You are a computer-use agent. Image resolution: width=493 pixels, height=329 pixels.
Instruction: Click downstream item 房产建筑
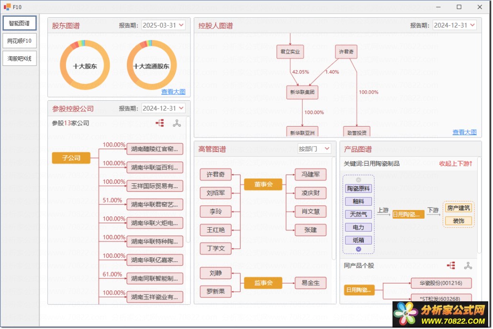459,208
